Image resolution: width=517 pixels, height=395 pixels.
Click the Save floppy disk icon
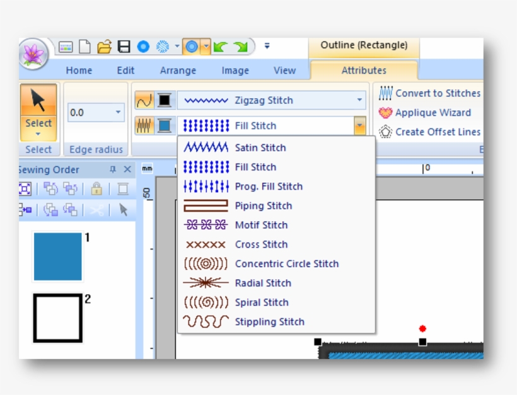[x=124, y=47]
